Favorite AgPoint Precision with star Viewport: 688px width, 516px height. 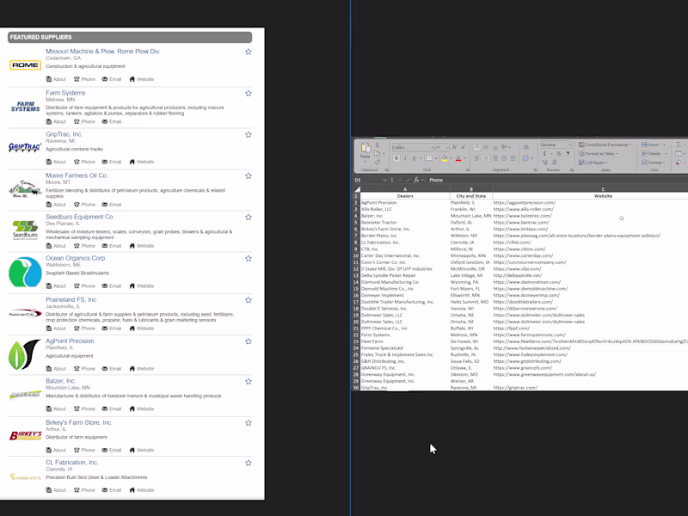point(249,341)
